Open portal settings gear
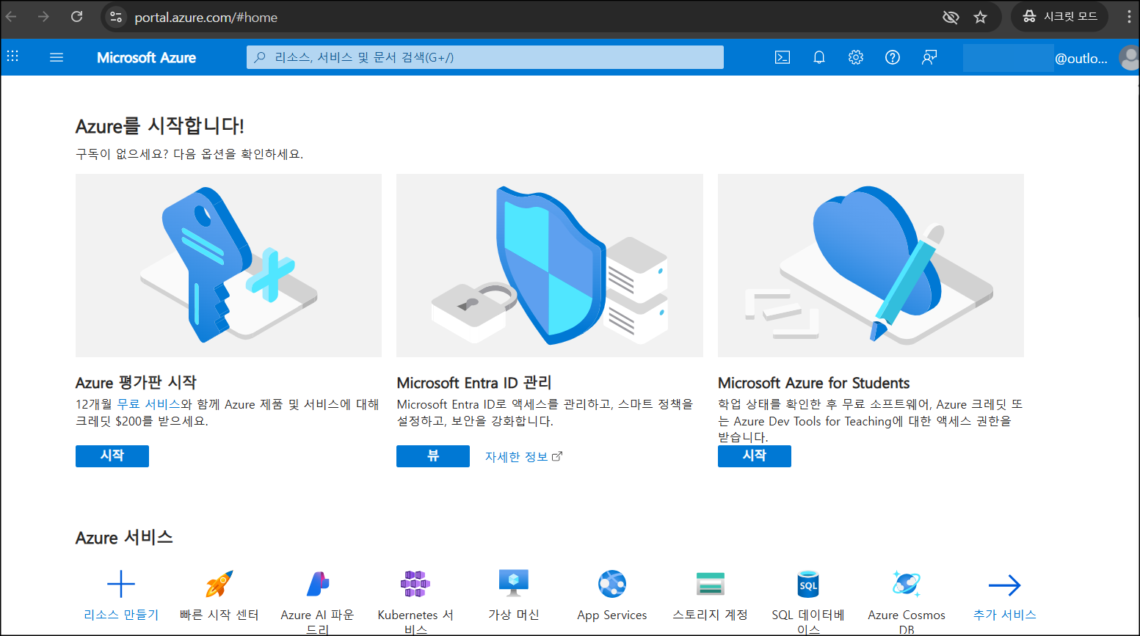The height and width of the screenshot is (636, 1140). (856, 57)
